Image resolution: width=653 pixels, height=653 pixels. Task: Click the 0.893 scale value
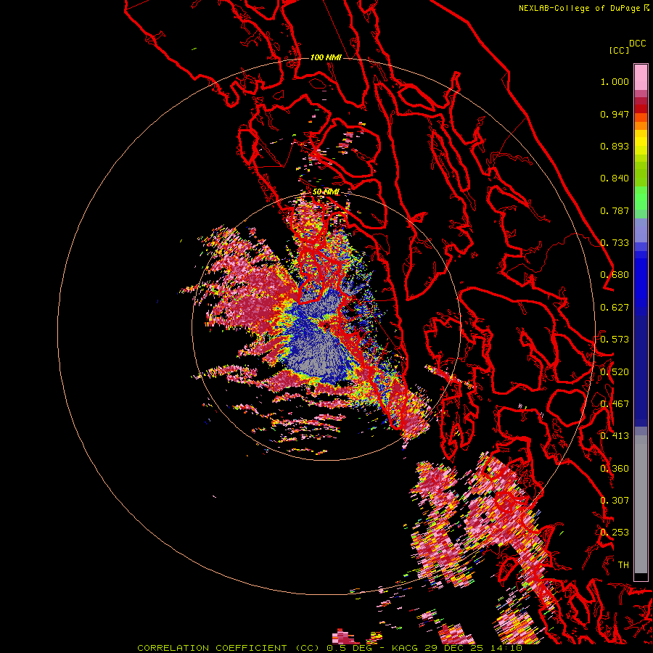[615, 146]
